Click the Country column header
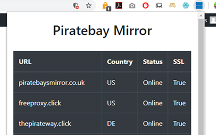 click(x=120, y=62)
